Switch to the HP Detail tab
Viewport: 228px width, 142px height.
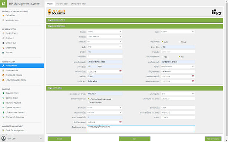(50, 4)
